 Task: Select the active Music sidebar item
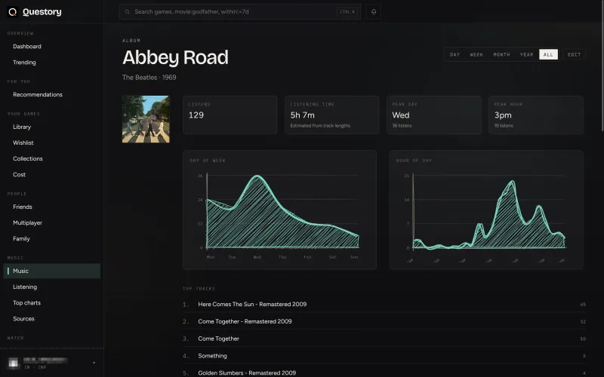pyautogui.click(x=52, y=271)
